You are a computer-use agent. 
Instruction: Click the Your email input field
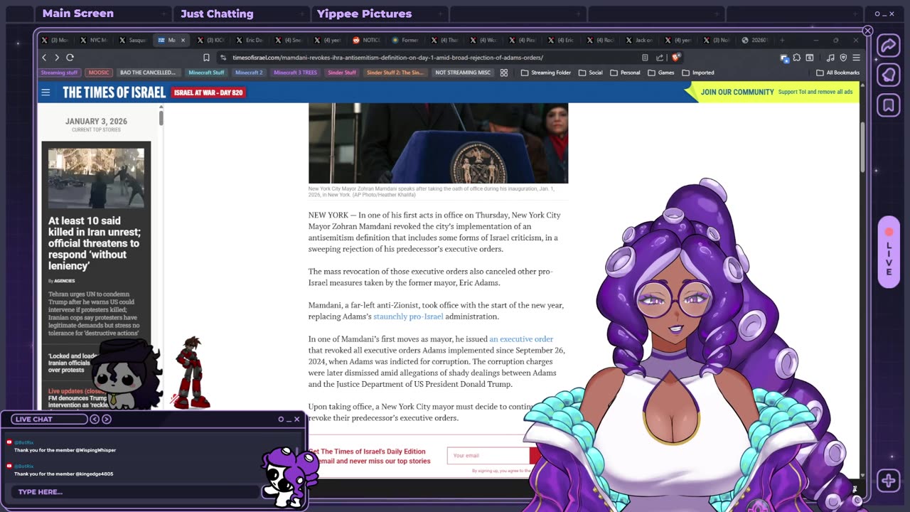(x=488, y=456)
